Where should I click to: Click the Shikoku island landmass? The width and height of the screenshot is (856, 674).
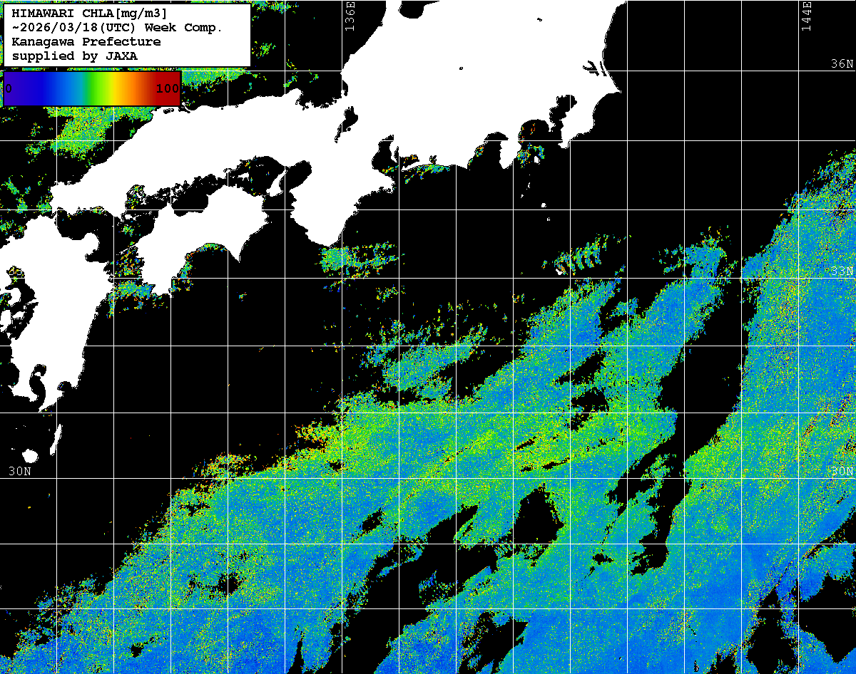[x=193, y=235]
